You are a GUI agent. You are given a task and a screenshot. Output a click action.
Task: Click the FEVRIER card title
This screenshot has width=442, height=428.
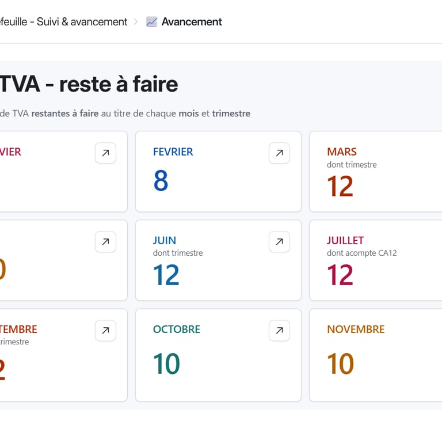[173, 152]
